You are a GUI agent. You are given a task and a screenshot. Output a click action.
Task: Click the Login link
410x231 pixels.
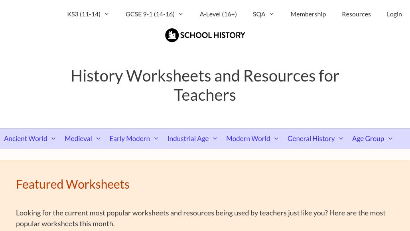tap(394, 14)
